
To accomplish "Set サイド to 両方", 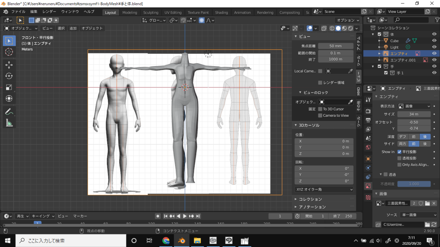I will pyautogui.click(x=403, y=144).
